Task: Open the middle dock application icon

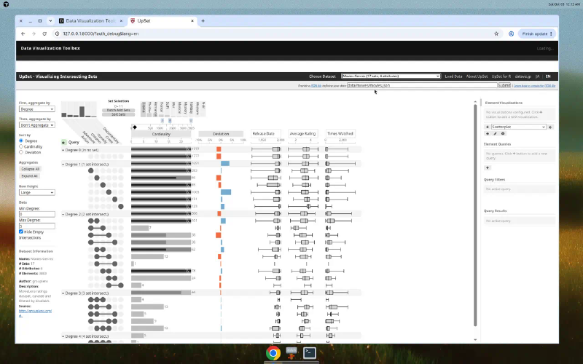Action: click(x=291, y=353)
